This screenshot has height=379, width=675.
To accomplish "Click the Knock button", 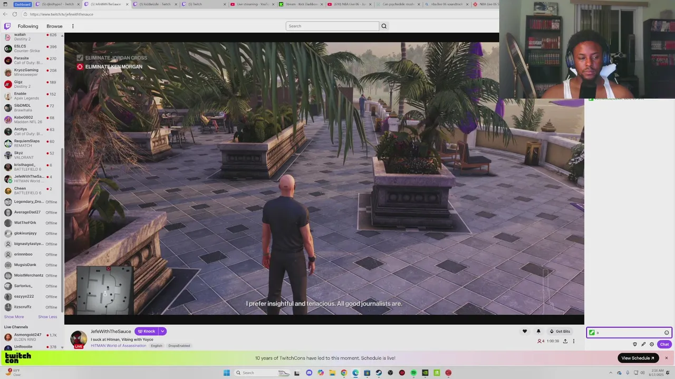I will [146, 331].
